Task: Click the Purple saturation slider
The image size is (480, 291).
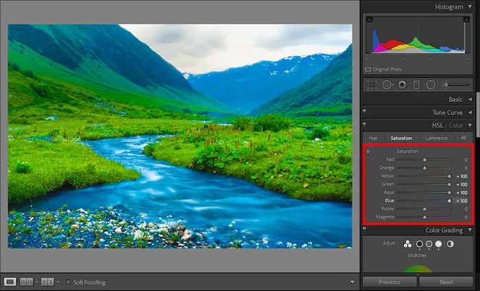Action: click(x=424, y=209)
